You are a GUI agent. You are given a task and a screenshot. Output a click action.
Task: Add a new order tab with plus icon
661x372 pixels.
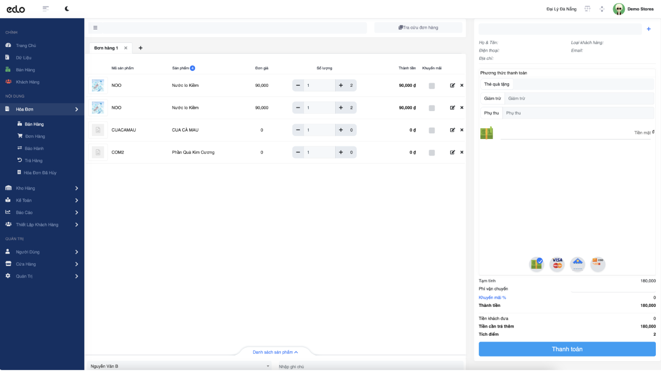pyautogui.click(x=140, y=48)
